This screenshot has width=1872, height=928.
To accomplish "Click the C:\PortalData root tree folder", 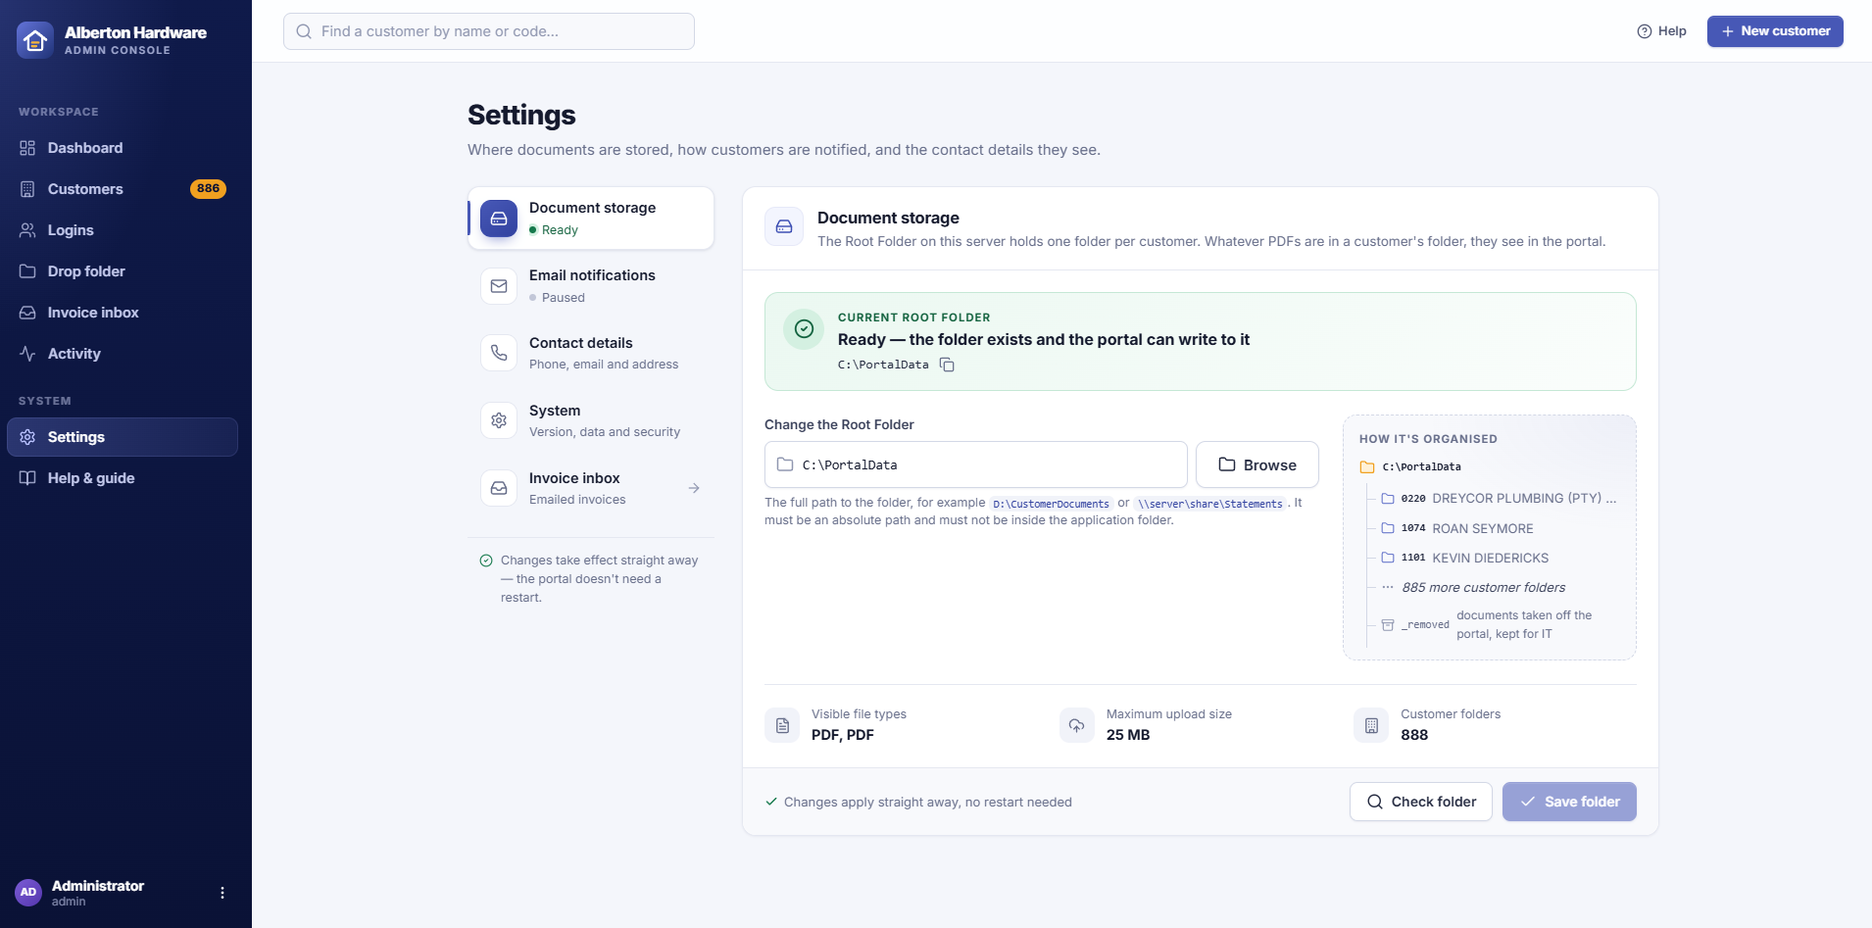I will (x=1411, y=467).
